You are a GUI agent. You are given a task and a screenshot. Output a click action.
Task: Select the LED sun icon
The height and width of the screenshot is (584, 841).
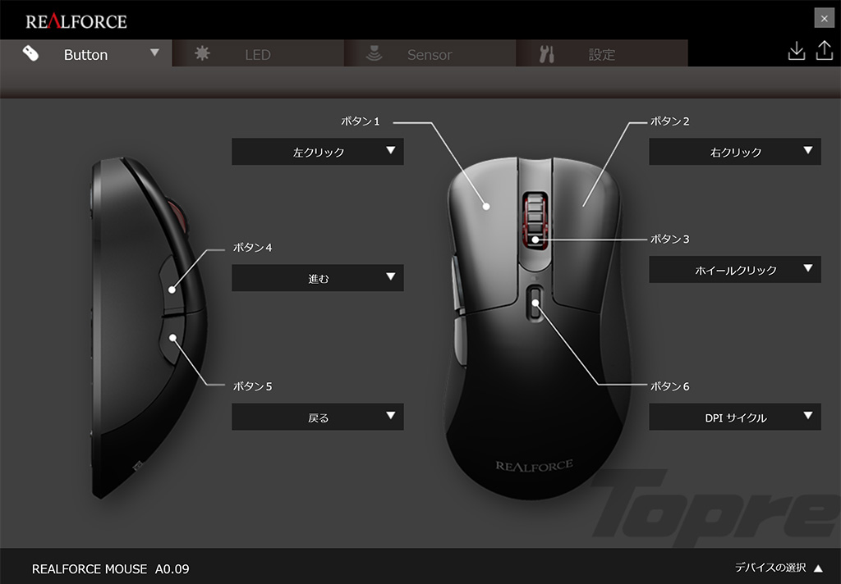[x=202, y=53]
